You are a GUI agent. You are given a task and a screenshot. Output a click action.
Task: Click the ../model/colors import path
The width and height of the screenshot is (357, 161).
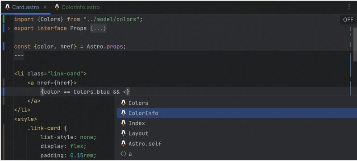[x=111, y=19]
